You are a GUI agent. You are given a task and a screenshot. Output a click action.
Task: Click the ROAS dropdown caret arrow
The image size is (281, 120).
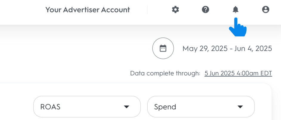point(126,107)
